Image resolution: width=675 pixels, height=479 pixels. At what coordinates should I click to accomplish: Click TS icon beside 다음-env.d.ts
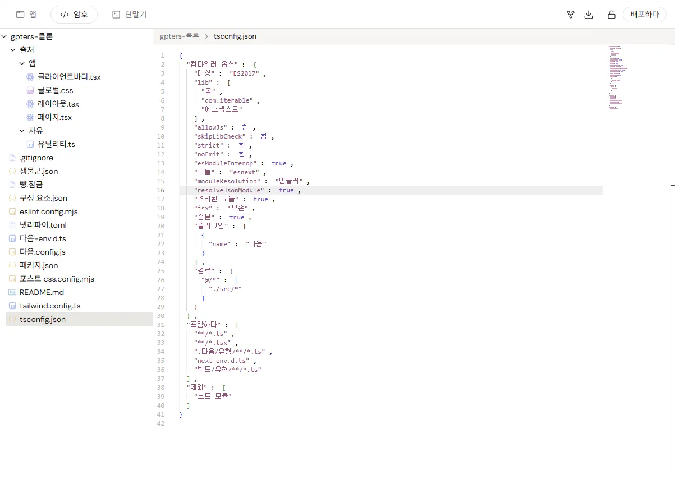tap(12, 238)
